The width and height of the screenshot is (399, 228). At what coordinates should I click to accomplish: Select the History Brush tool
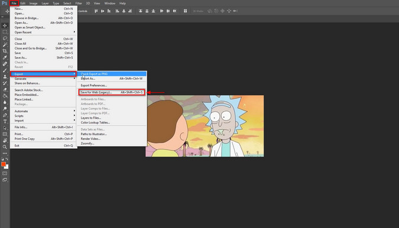click(x=5, y=83)
